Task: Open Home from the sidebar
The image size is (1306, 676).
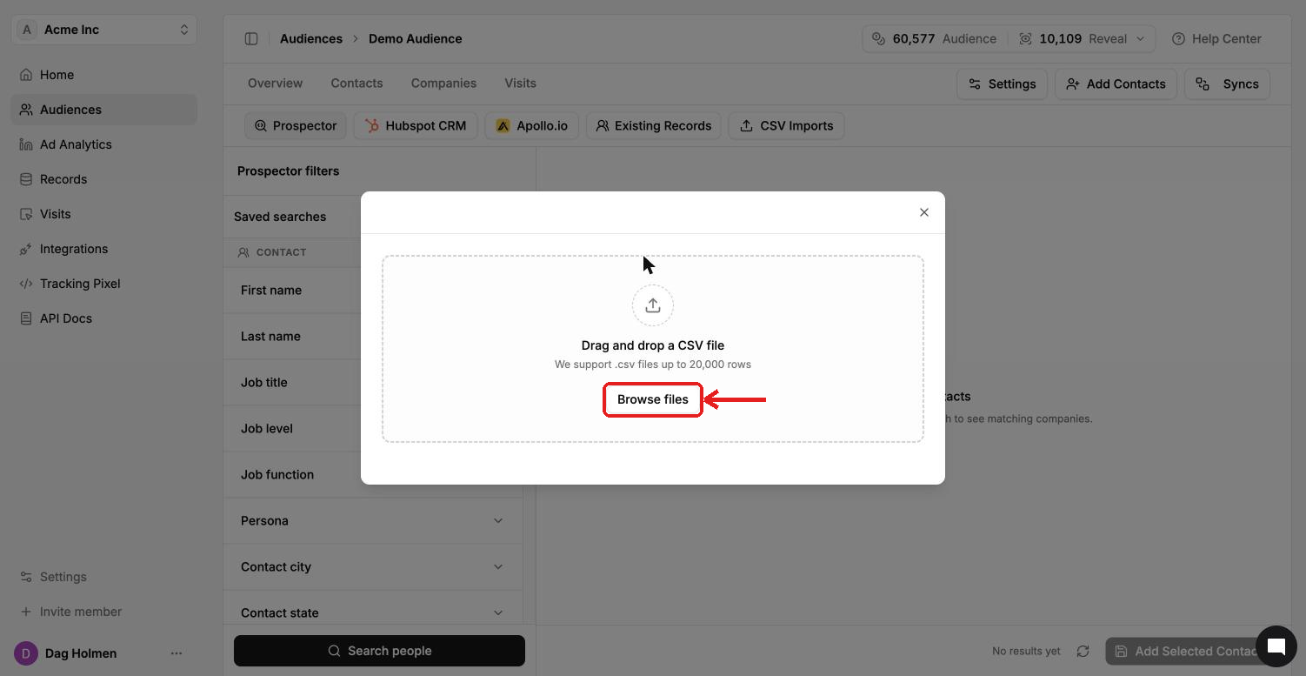Action: click(104, 75)
